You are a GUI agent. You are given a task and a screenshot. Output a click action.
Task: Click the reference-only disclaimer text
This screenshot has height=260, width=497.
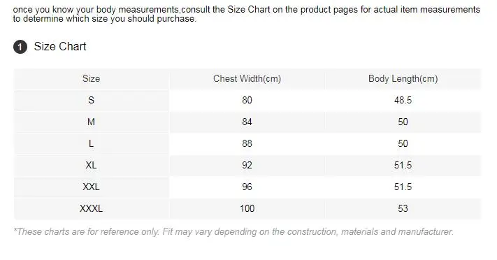point(233,232)
